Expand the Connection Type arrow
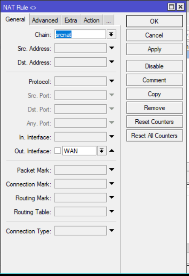189x276 pixels. pos(112,230)
